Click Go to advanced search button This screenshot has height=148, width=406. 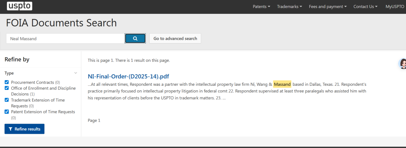click(175, 39)
